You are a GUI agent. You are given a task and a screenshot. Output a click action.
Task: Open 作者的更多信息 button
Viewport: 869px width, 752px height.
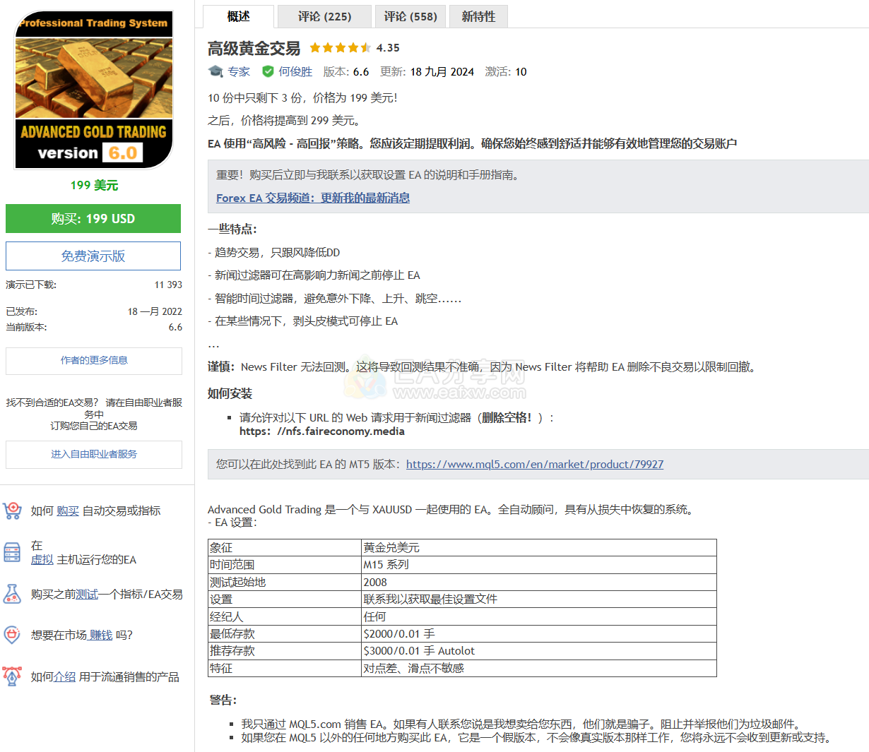tap(94, 361)
